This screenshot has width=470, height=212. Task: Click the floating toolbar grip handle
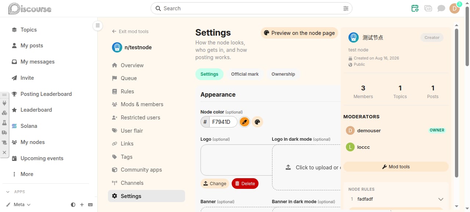point(4,95)
